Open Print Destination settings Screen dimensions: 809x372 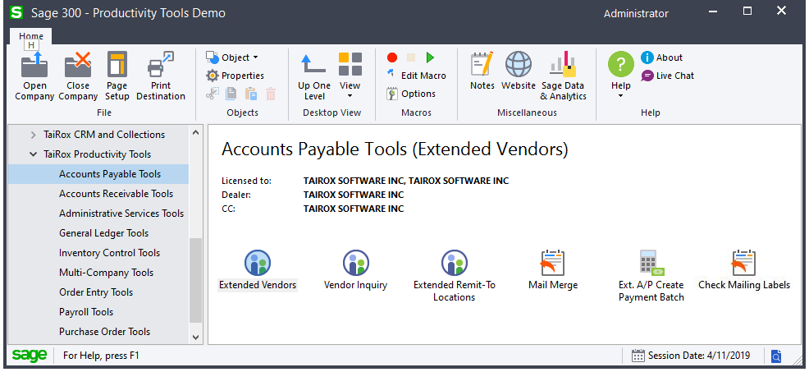point(161,76)
